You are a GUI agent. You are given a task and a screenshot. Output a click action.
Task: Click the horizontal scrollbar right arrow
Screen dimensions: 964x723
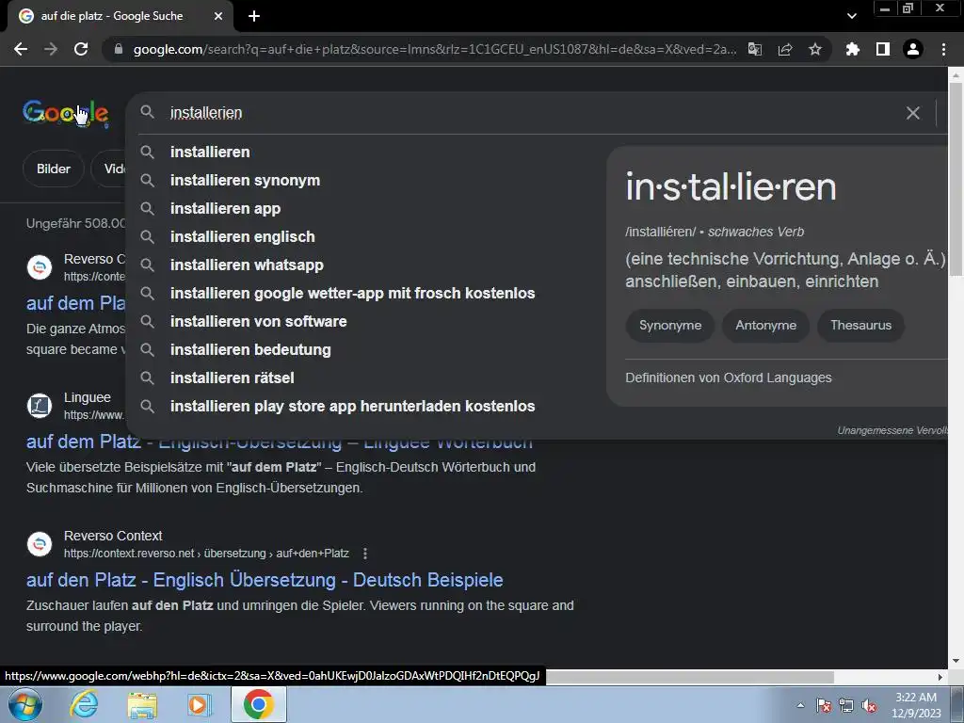[x=940, y=677]
